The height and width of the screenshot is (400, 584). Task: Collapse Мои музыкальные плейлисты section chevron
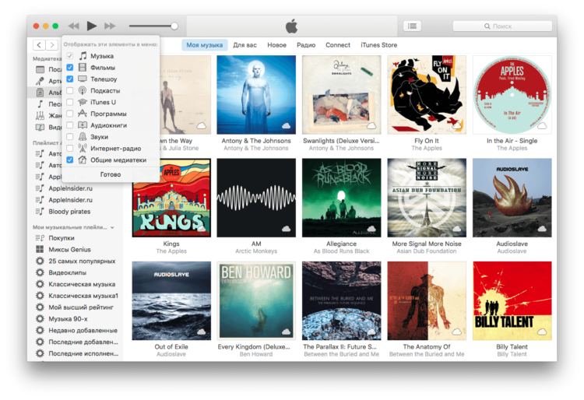[x=112, y=227]
